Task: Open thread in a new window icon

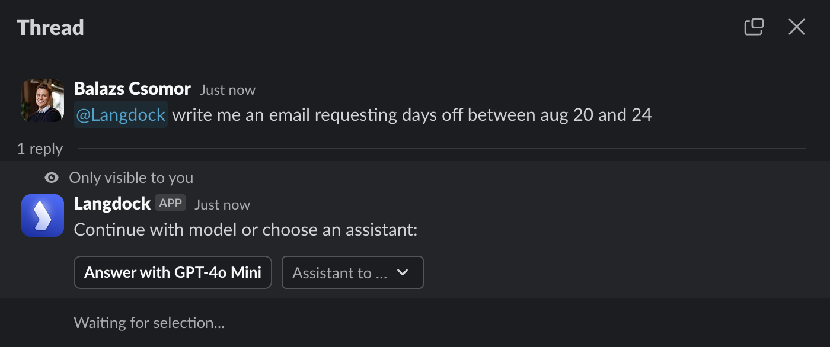Action: tap(754, 27)
